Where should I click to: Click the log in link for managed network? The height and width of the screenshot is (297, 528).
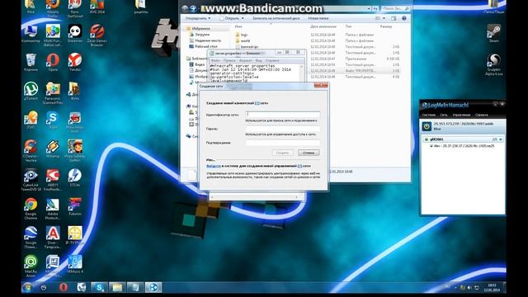tap(214, 166)
